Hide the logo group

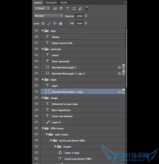point(36,30)
